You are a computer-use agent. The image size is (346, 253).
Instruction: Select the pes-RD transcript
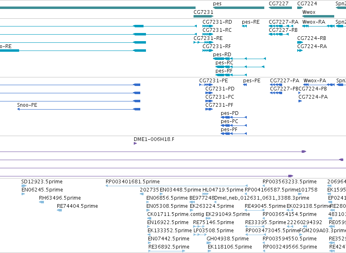coord(239,59)
